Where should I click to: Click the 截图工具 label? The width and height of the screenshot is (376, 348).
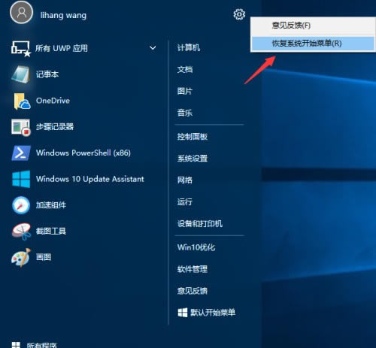(x=51, y=231)
